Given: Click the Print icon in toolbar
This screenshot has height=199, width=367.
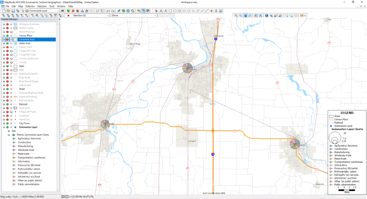Looking at the screenshot, I should (27, 11).
